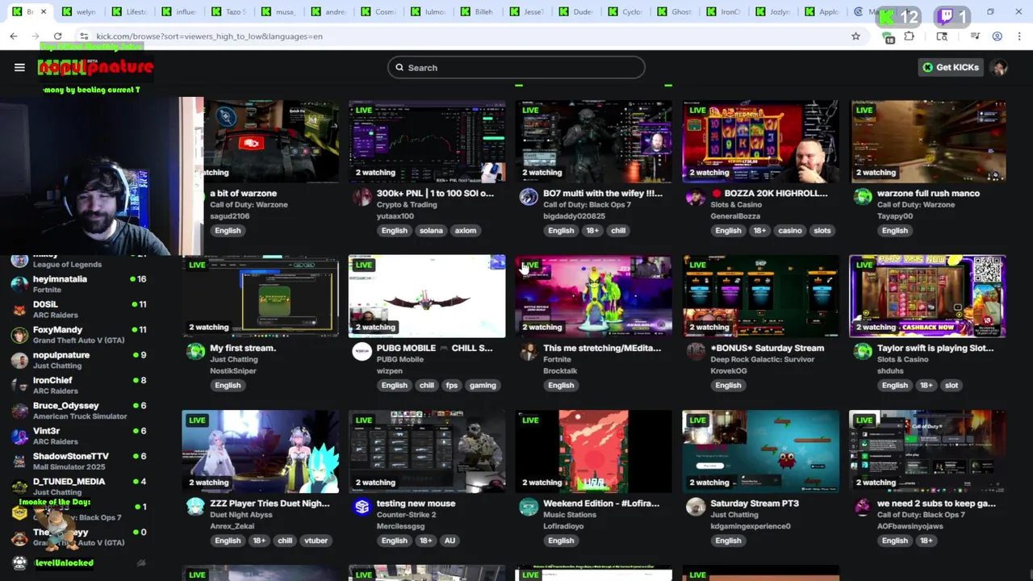Select the solana tag under 300k+ PNL
Image resolution: width=1033 pixels, height=581 pixels.
tap(431, 231)
